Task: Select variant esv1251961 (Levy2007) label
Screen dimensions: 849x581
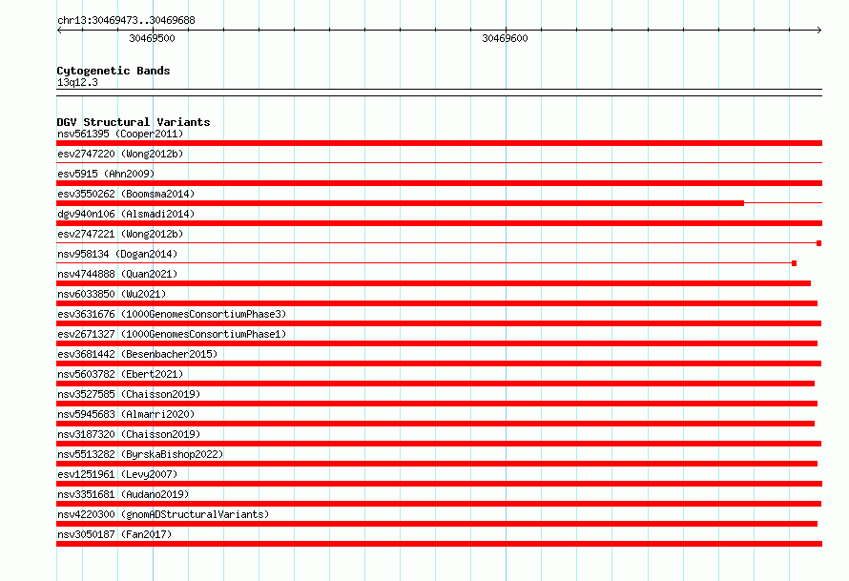Action: tap(117, 474)
